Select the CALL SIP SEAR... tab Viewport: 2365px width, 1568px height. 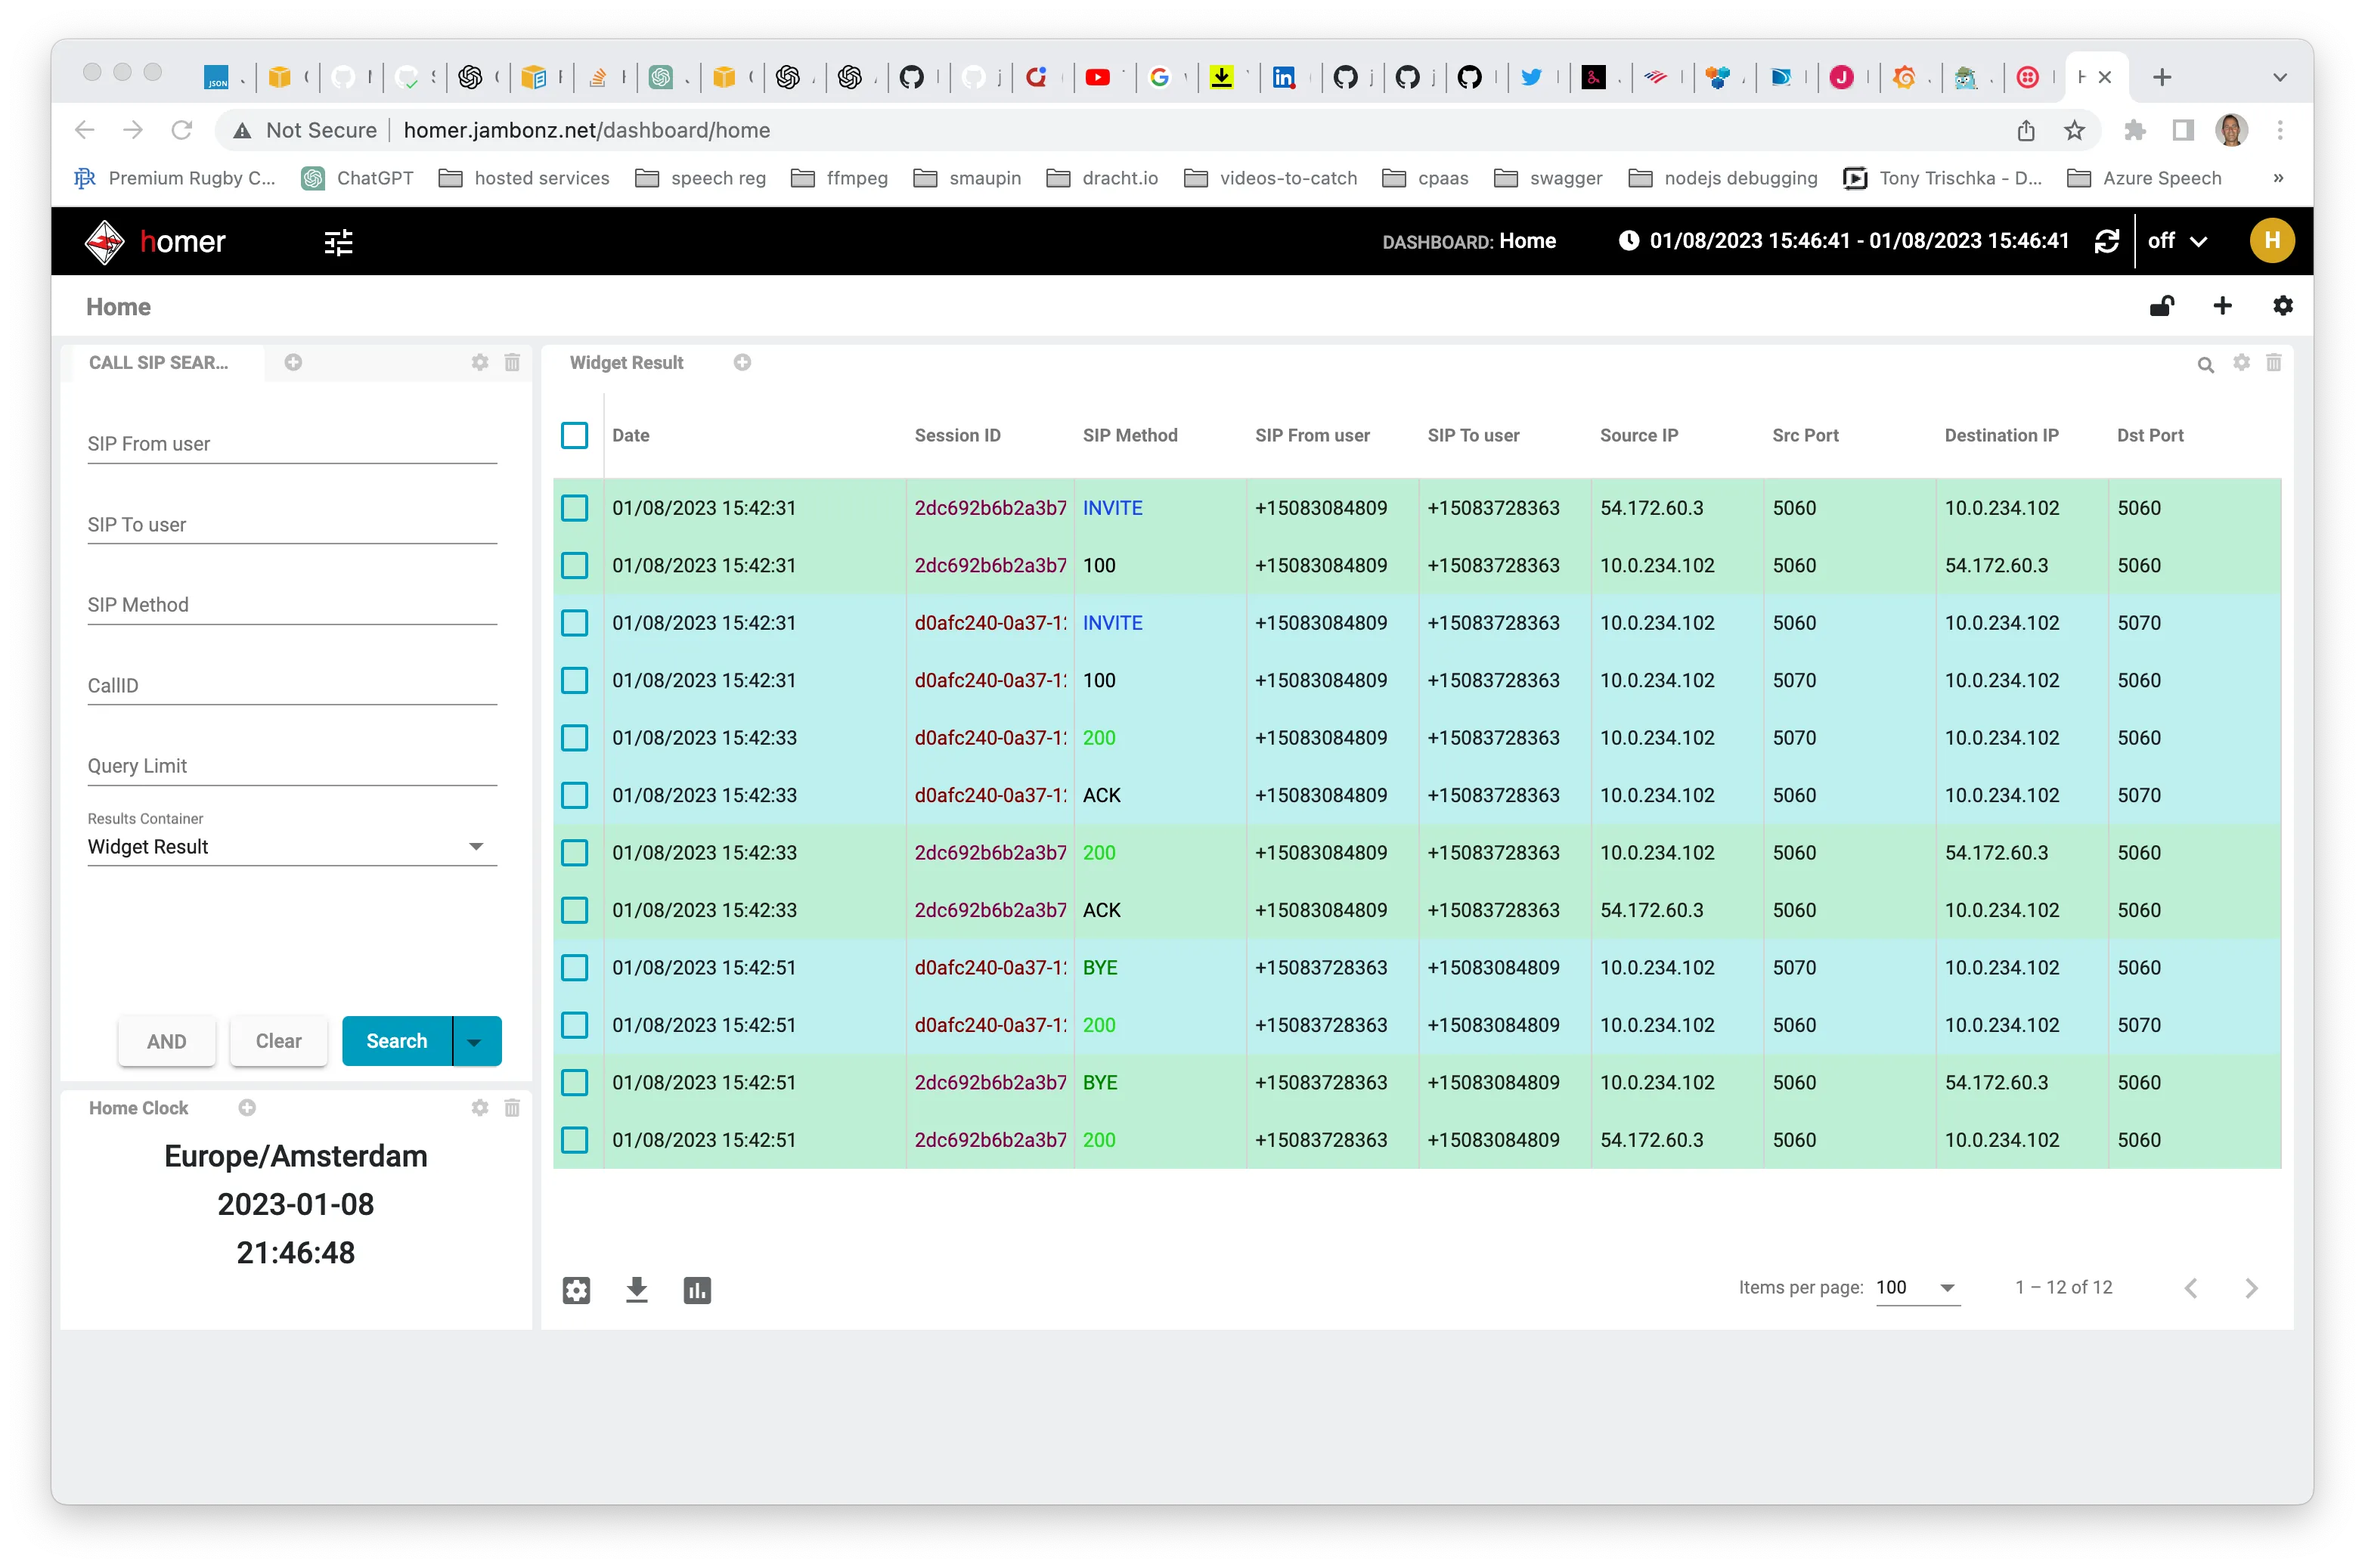click(x=159, y=363)
